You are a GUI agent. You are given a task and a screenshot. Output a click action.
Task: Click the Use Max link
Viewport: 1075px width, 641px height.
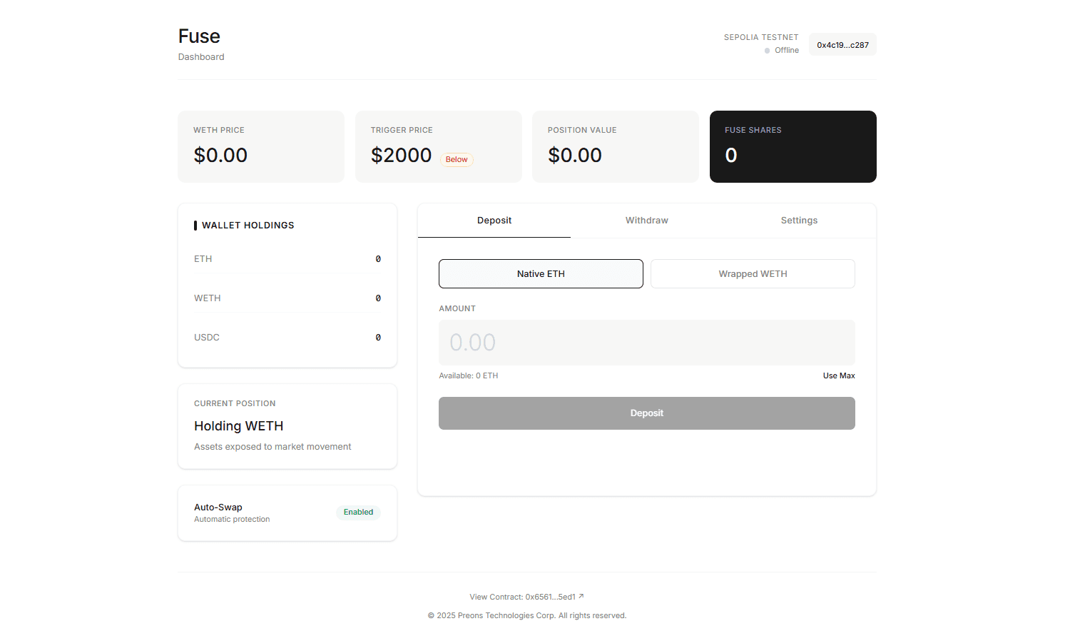tap(838, 376)
